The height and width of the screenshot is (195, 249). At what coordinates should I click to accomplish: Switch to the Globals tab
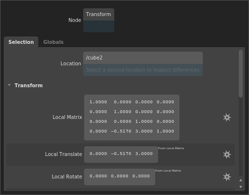point(53,42)
